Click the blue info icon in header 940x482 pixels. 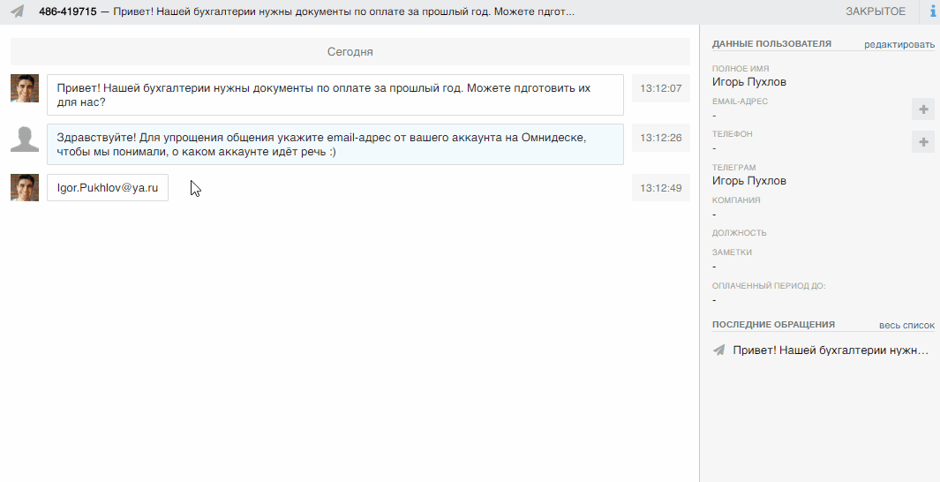(x=933, y=11)
